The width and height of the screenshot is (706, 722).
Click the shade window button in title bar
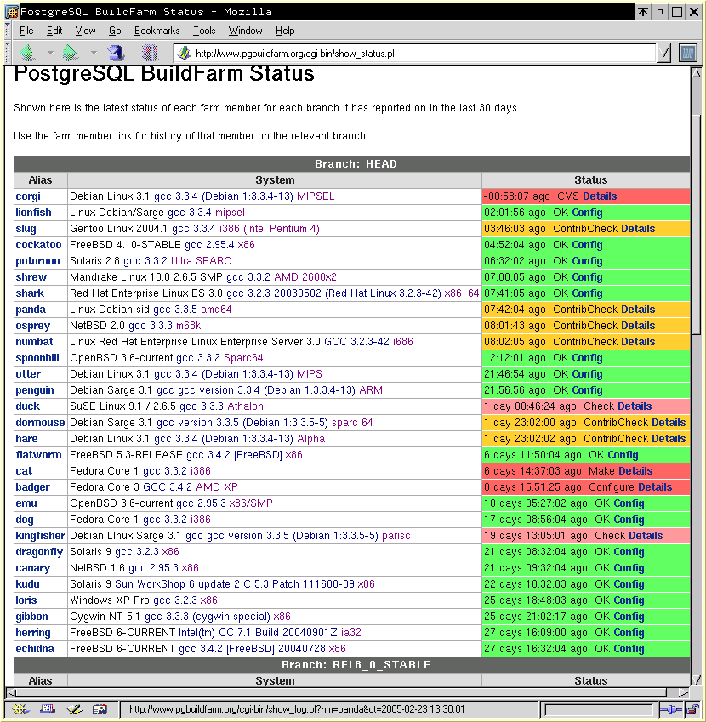[x=643, y=12]
